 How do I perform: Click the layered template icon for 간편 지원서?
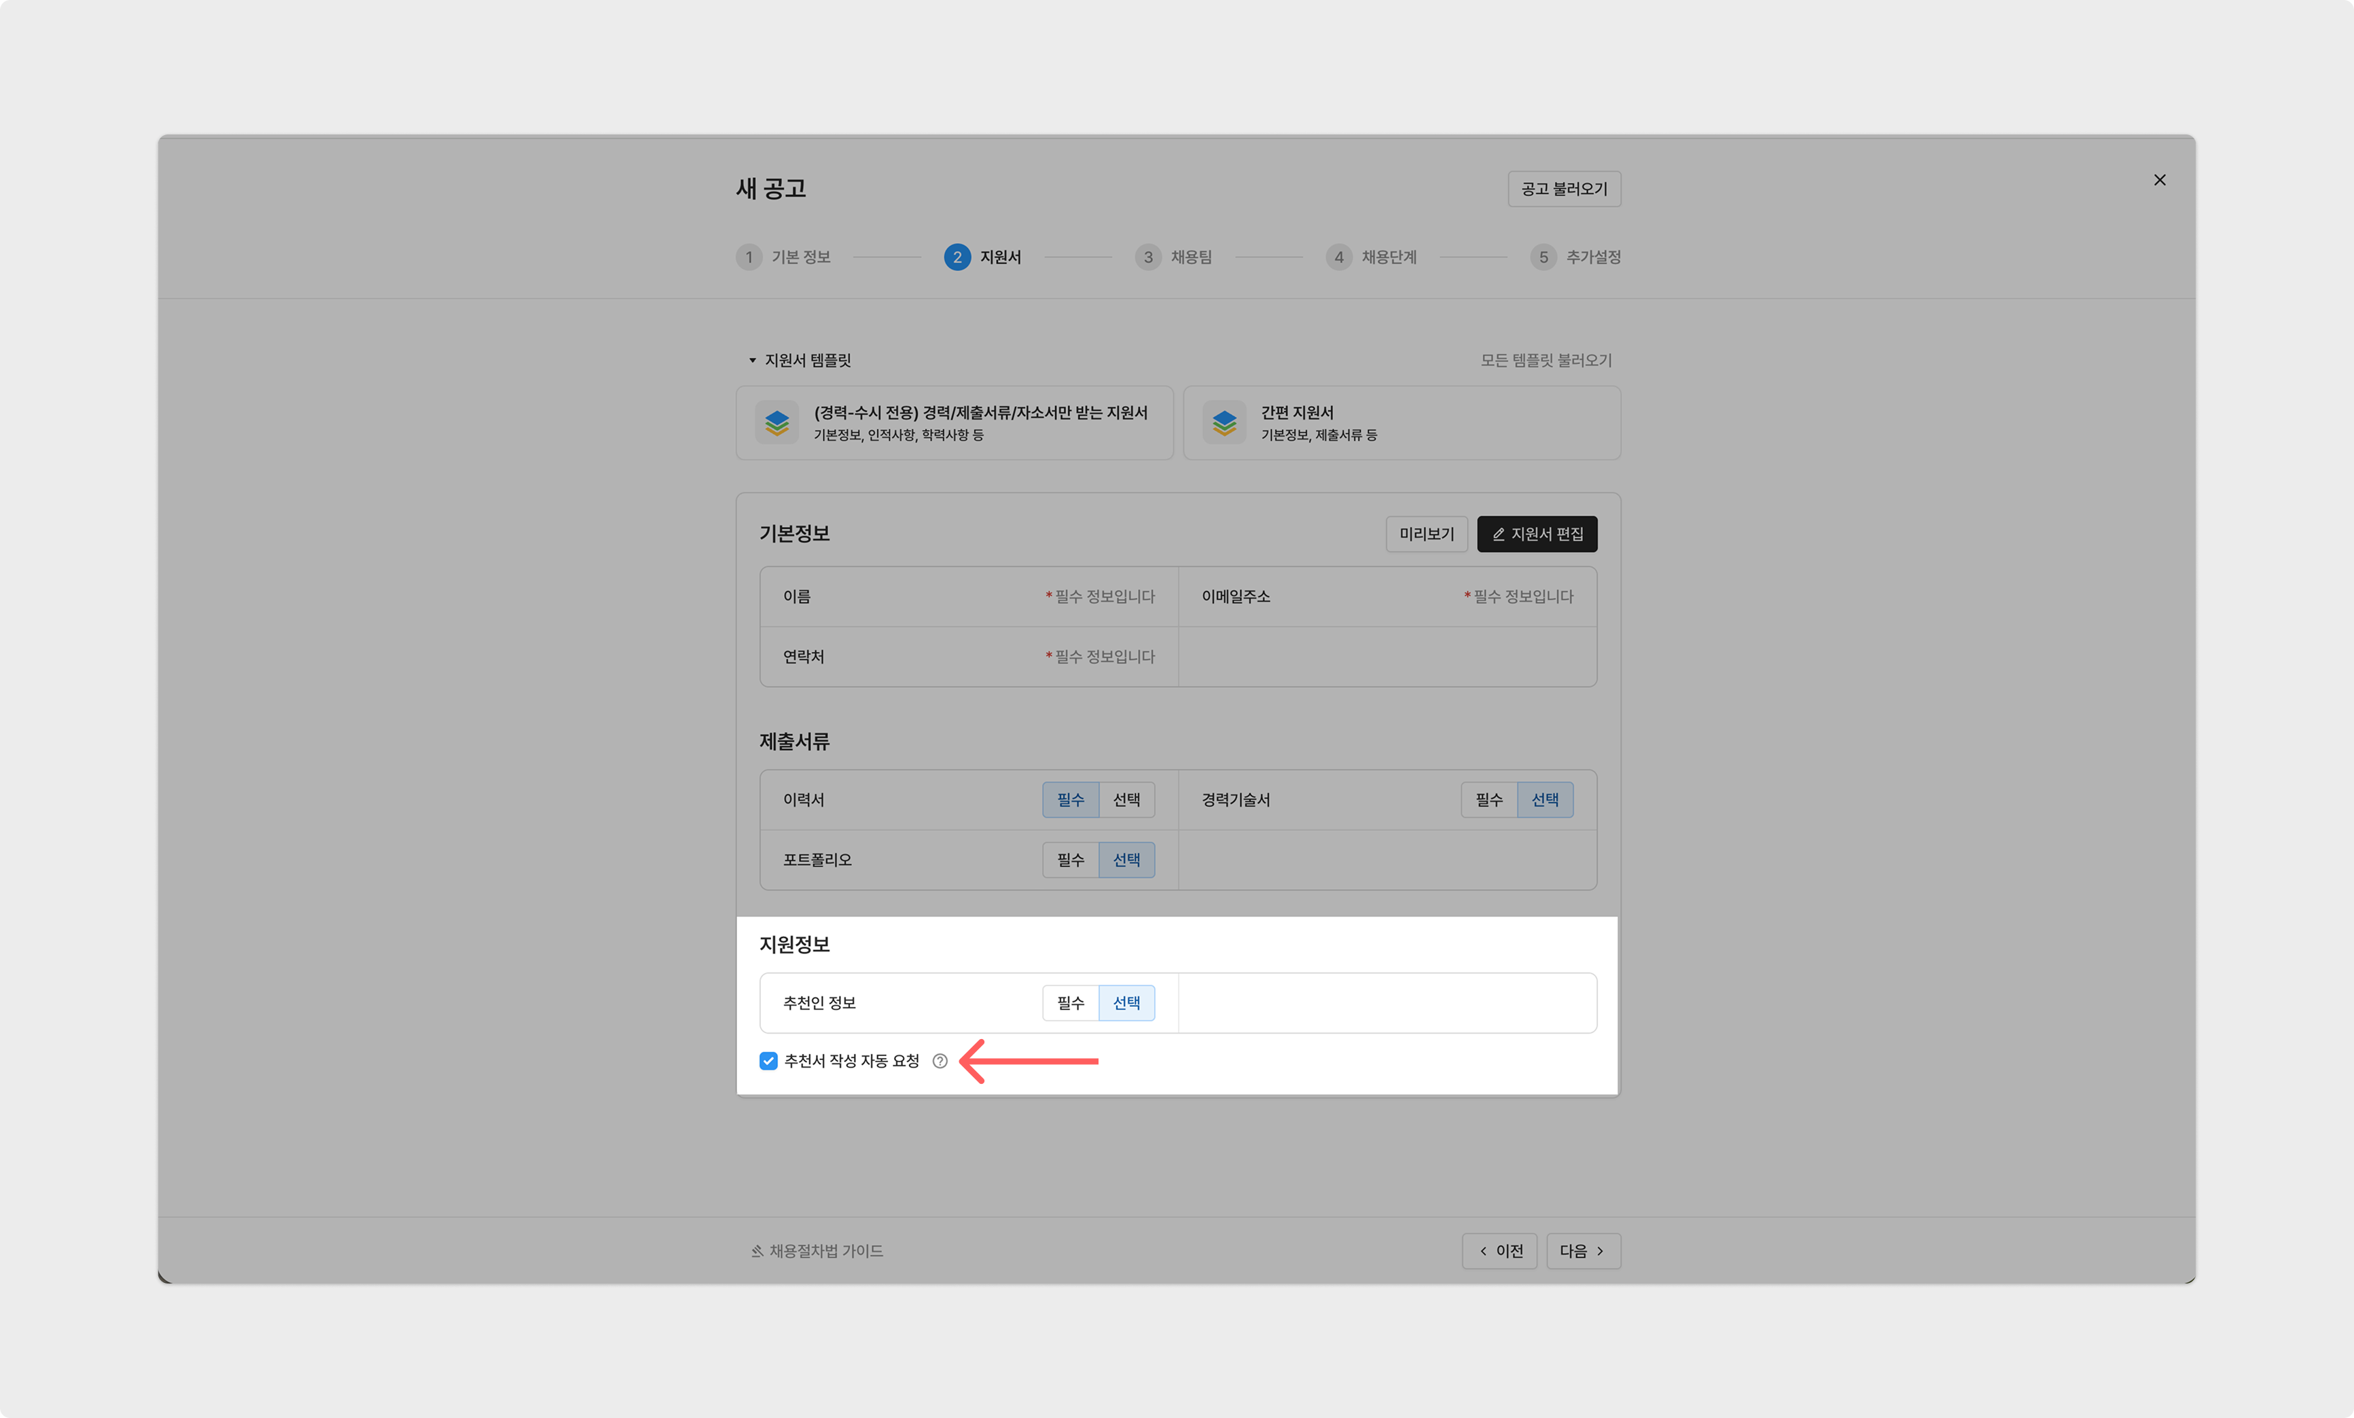point(1224,422)
